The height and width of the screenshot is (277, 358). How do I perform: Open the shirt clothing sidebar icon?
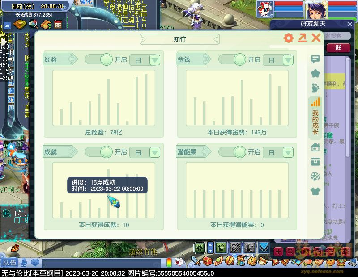[x=315, y=191]
